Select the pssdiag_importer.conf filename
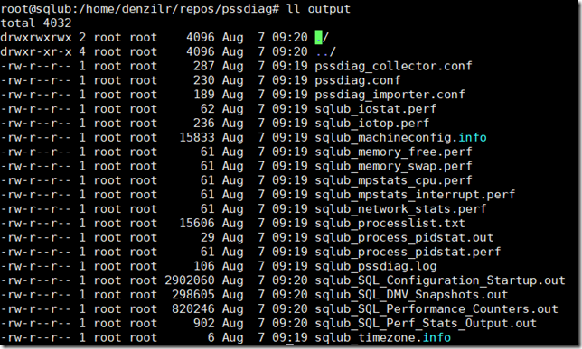Screen dimensions: 582x349 point(390,95)
